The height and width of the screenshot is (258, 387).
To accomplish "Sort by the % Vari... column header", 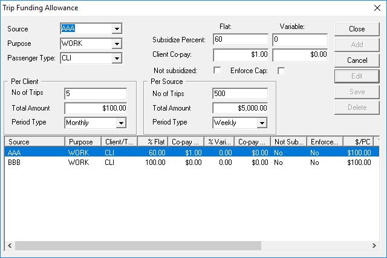I will 220,142.
